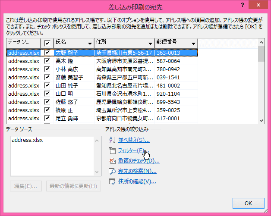
Task: Click the duplicate check icon
Action: click(x=112, y=161)
